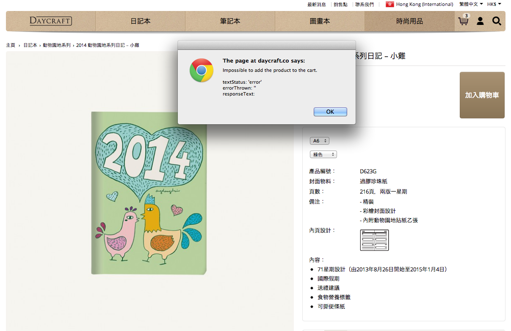
Task: Go to 主頁 breadcrumb
Action: 11,45
